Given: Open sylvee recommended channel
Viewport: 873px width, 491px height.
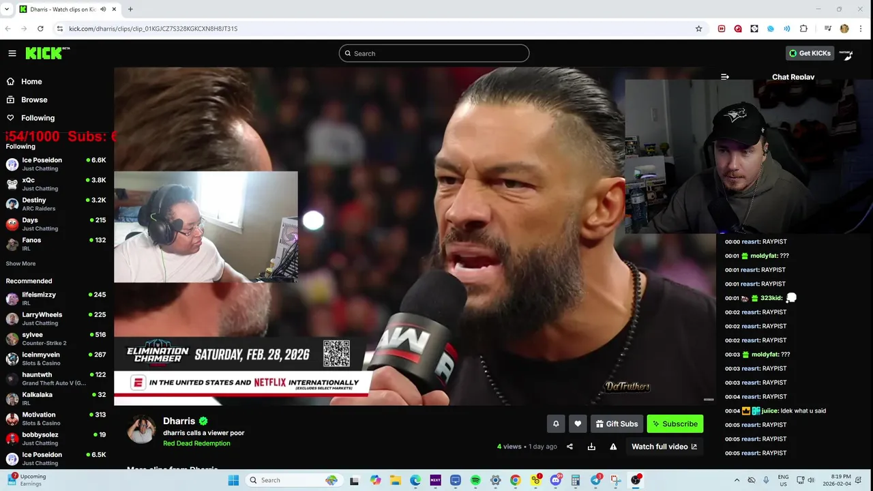Looking at the screenshot, I should [x=56, y=338].
